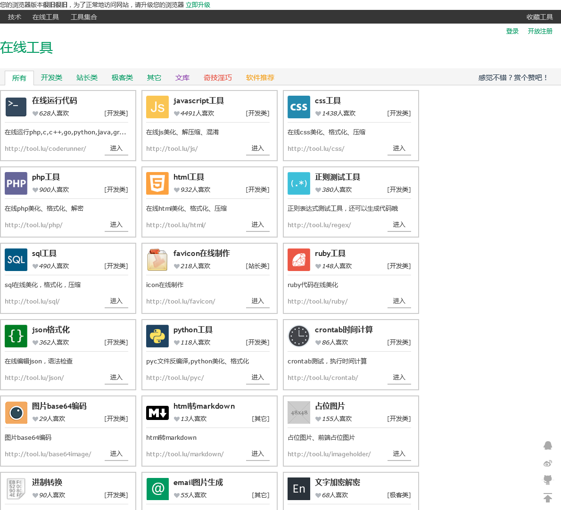Switch to the 站长类 tab
The image size is (561, 510).
coord(87,78)
